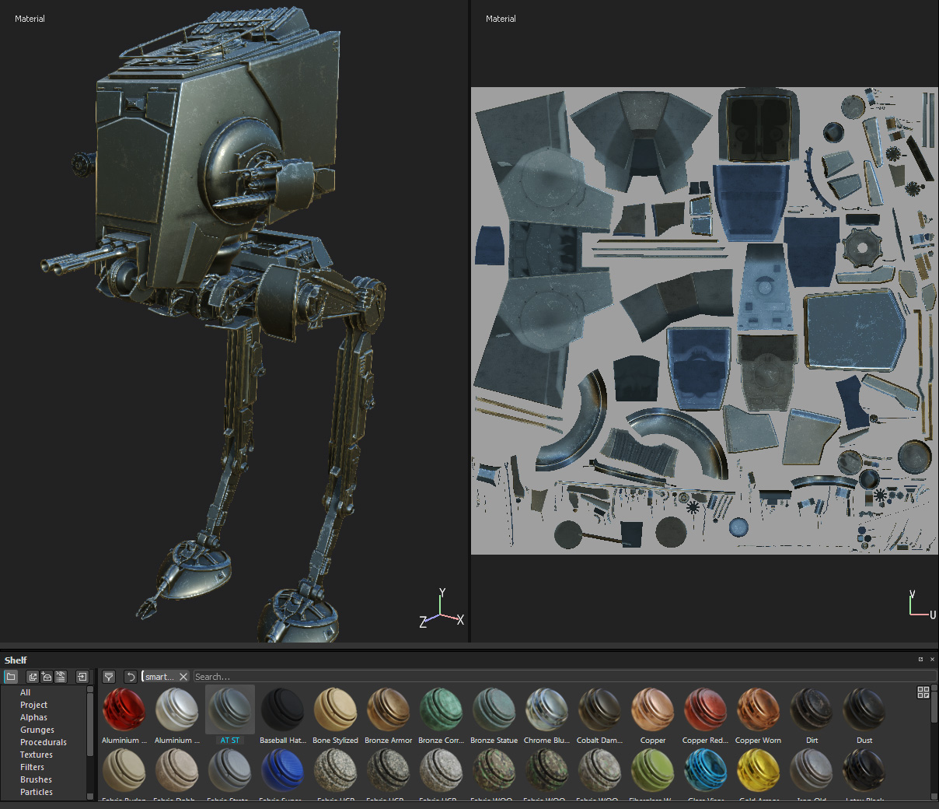The image size is (939, 809).
Task: Open the 2D viewport Material channel dropdown
Action: click(x=501, y=19)
